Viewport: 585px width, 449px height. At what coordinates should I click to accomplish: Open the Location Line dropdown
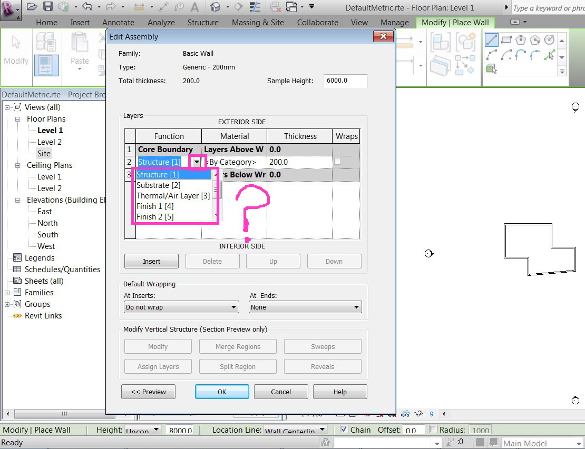pyautogui.click(x=323, y=430)
